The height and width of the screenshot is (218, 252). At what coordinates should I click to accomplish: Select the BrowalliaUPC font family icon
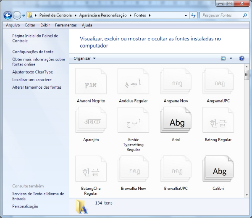(x=176, y=168)
